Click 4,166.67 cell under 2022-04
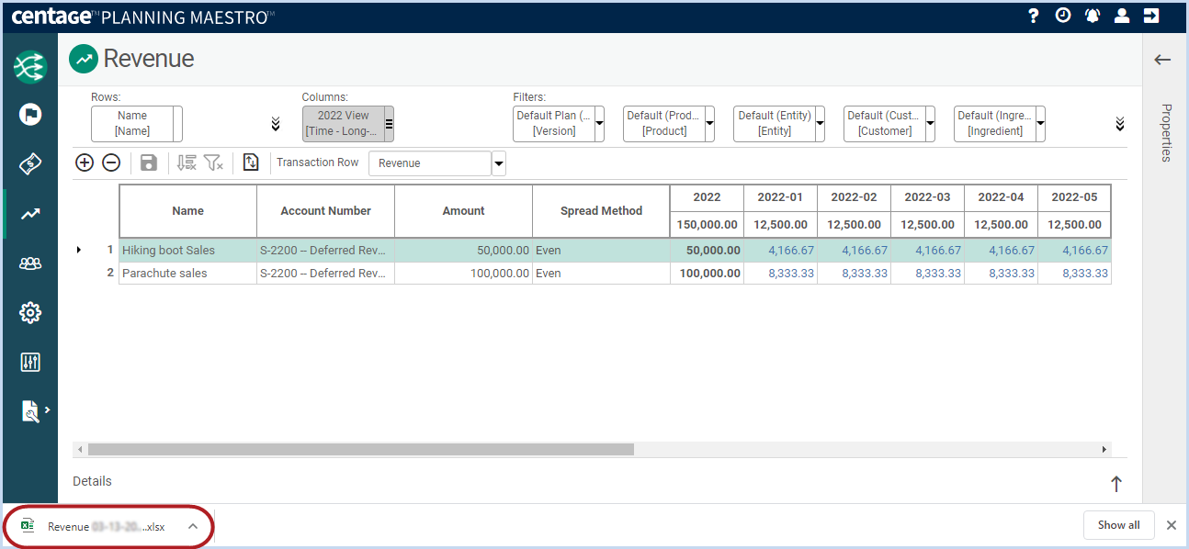 pos(1001,250)
